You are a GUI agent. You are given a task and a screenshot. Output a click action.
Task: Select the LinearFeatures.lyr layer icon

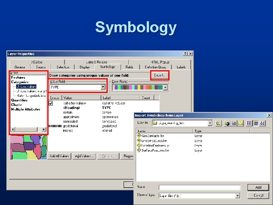(139, 140)
